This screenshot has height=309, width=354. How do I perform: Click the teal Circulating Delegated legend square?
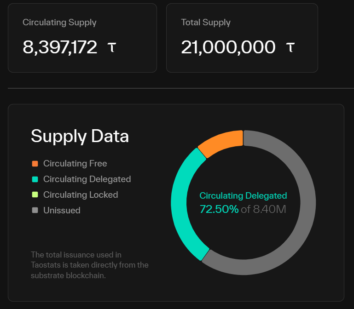pos(35,179)
